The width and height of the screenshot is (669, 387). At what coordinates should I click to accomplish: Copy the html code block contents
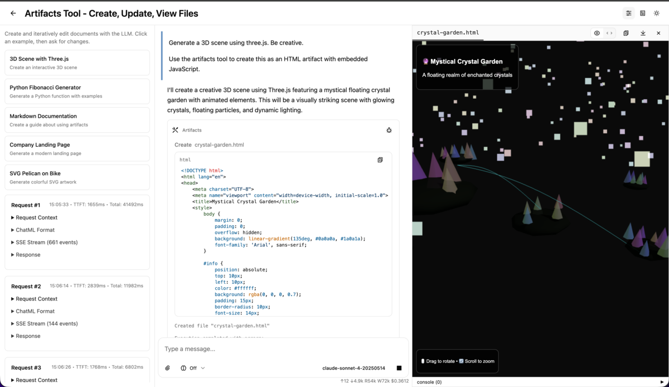tap(380, 160)
